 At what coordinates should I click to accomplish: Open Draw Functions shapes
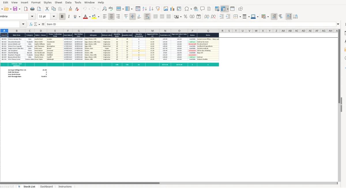click(x=240, y=9)
